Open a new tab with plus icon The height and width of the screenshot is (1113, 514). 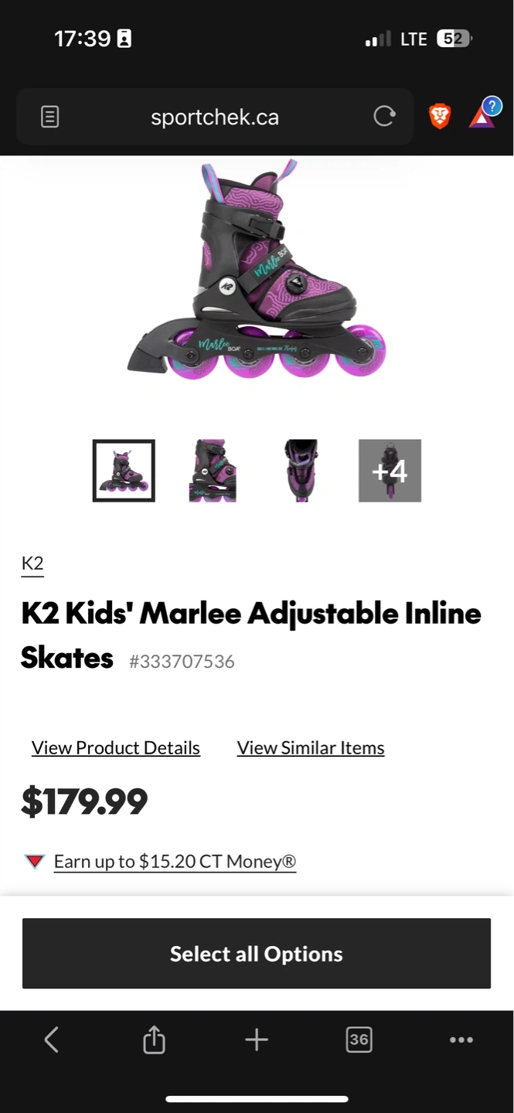point(257,1040)
